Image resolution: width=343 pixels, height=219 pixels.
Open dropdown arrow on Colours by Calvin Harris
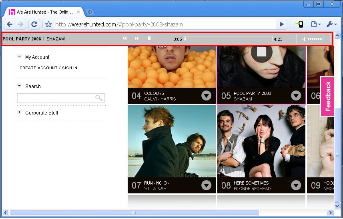[x=206, y=95]
